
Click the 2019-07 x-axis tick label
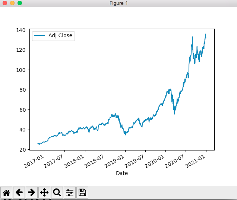coord(134,161)
